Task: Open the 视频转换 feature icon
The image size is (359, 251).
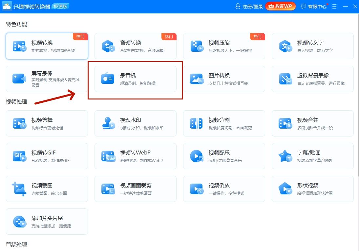Action: point(19,46)
